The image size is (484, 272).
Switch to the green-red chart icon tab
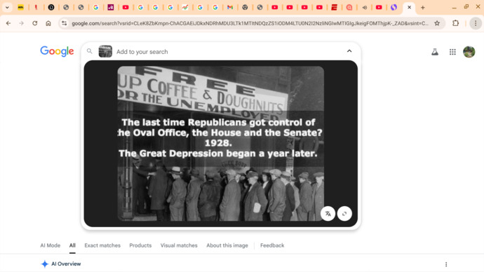185,8
